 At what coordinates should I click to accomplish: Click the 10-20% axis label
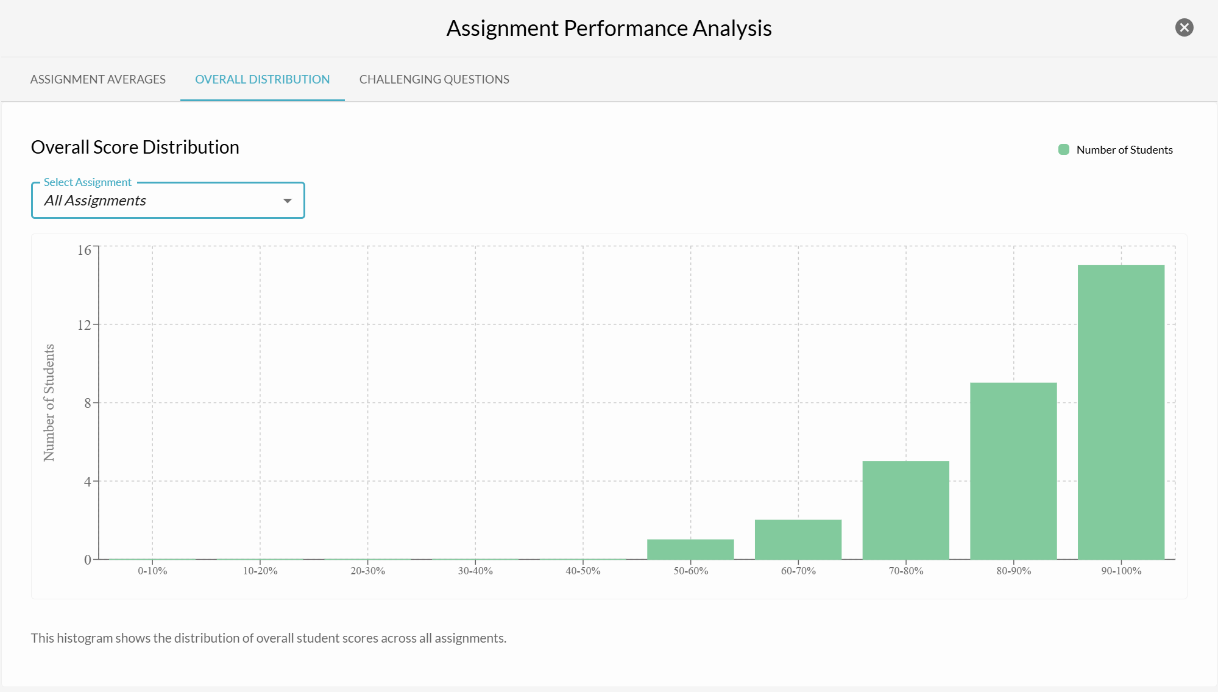click(x=260, y=571)
